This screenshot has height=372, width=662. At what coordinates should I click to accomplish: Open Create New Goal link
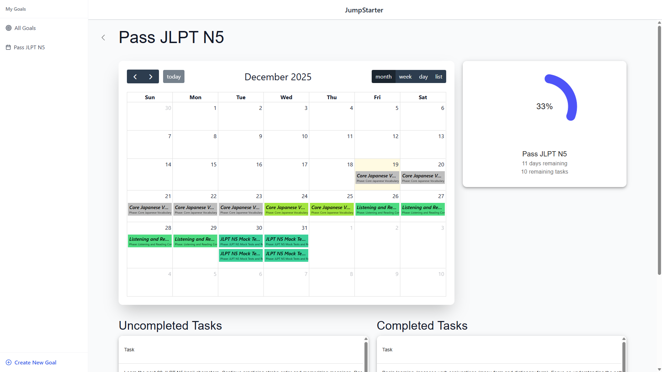click(35, 362)
